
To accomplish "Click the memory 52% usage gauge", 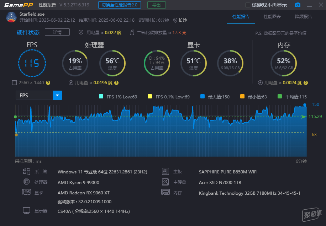I will pyautogui.click(x=284, y=63).
